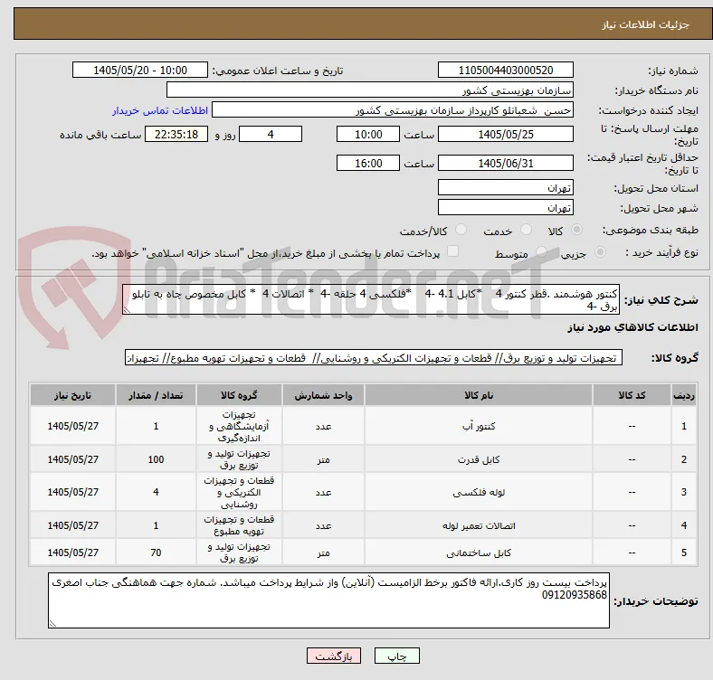Image resolution: width=713 pixels, height=680 pixels.
Task: Select the خدمت radio button
Action: pyautogui.click(x=526, y=230)
